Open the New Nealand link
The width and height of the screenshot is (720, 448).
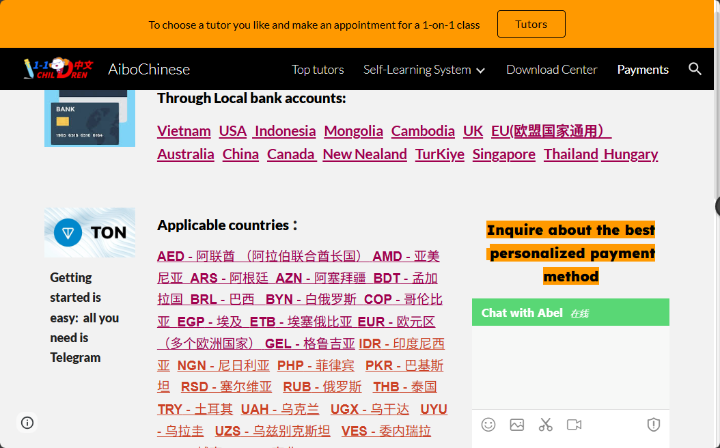365,154
